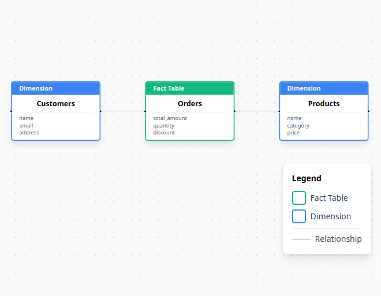The height and width of the screenshot is (296, 381).
Task: Click the blue Dimension legend swatch
Action: pos(298,216)
